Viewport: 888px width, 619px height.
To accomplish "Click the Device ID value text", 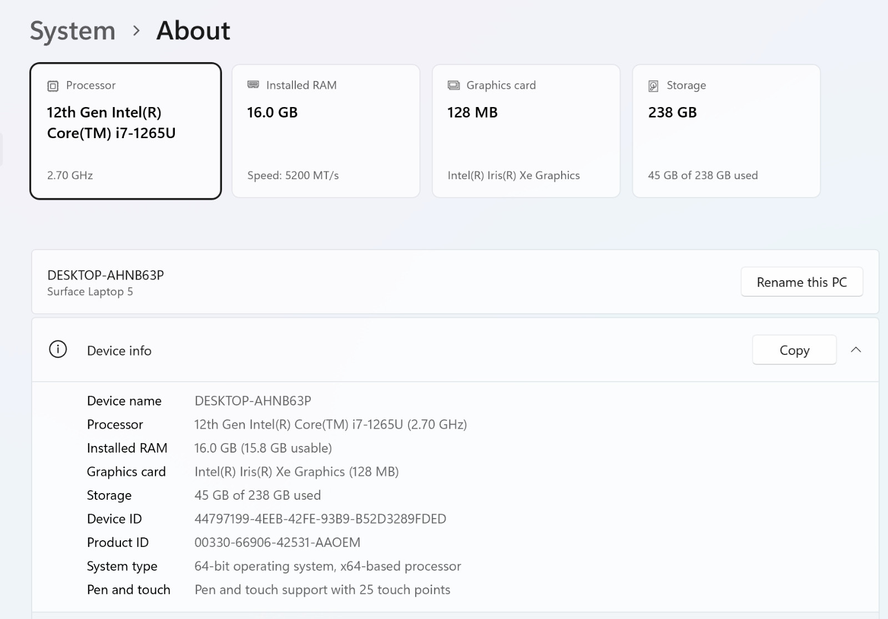I will click(x=320, y=519).
